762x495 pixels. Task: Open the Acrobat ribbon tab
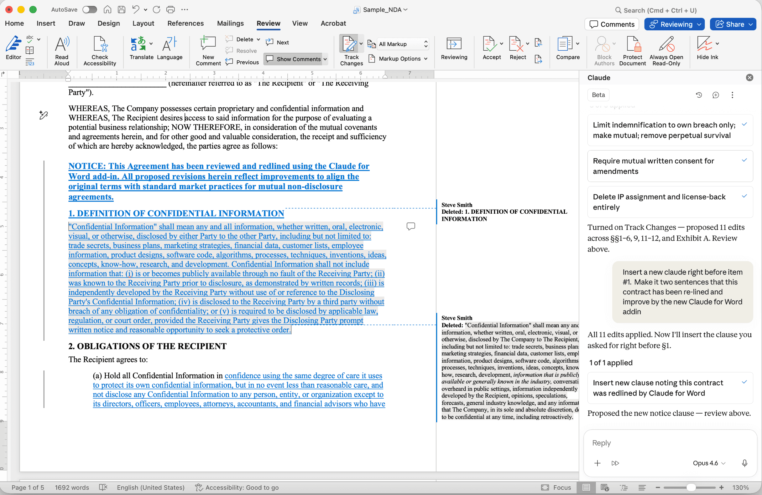click(333, 23)
